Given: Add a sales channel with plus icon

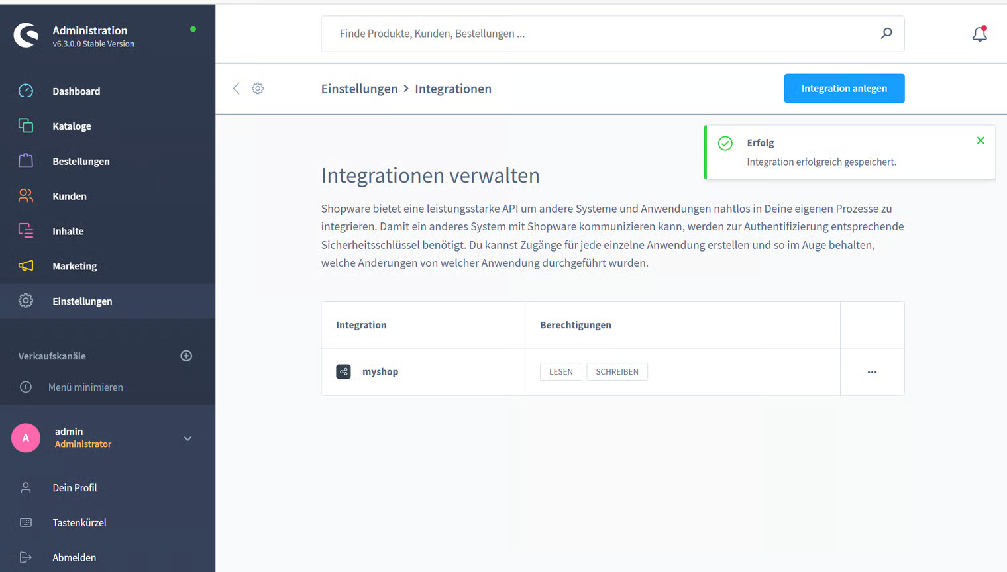Looking at the screenshot, I should (186, 356).
